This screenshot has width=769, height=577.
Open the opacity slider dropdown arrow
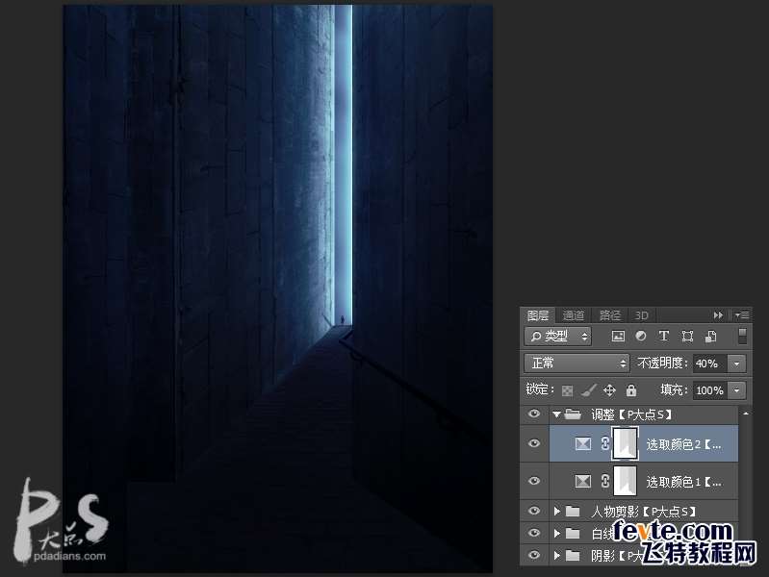(x=736, y=364)
